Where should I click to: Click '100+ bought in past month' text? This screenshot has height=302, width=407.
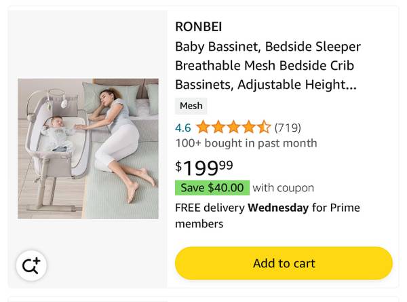tap(246, 143)
